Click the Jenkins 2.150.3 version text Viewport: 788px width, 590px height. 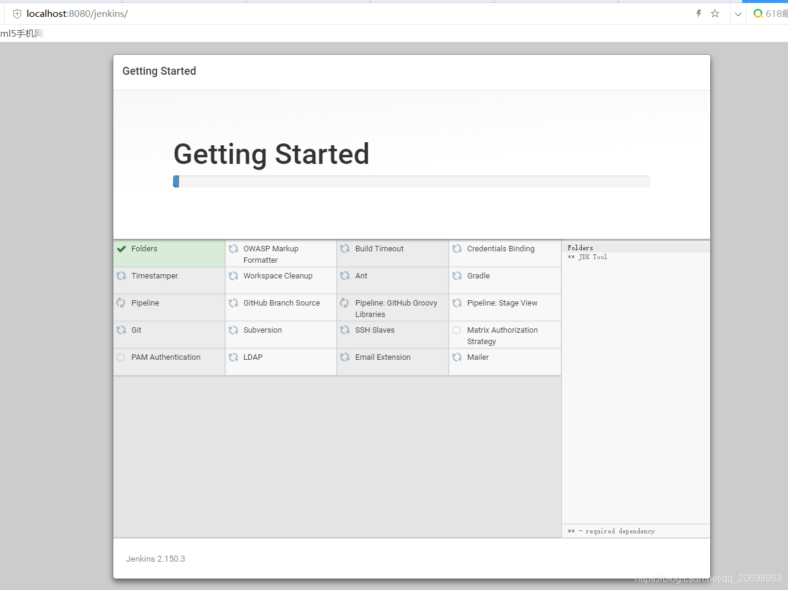click(x=156, y=559)
